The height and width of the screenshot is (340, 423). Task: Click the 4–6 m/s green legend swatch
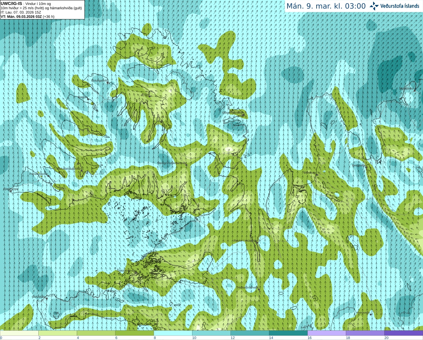pos(96,333)
